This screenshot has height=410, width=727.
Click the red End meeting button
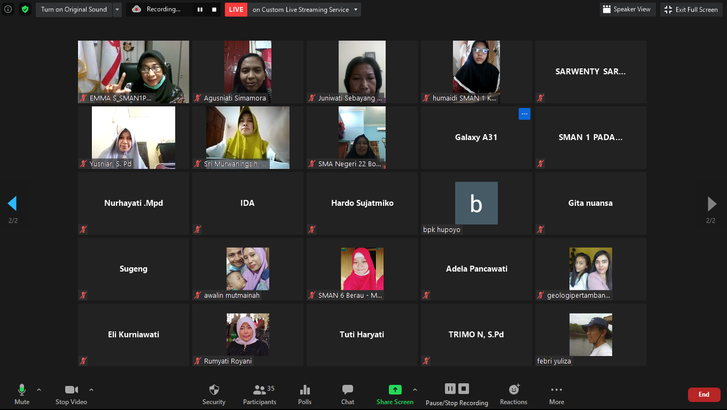pyautogui.click(x=703, y=394)
